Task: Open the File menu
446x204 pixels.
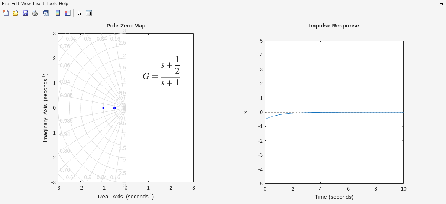Action: pyautogui.click(x=5, y=4)
